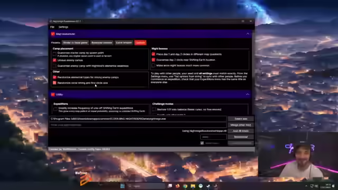Click the current config hash status text
The width and height of the screenshot is (338, 190).
pyautogui.click(x=94, y=149)
